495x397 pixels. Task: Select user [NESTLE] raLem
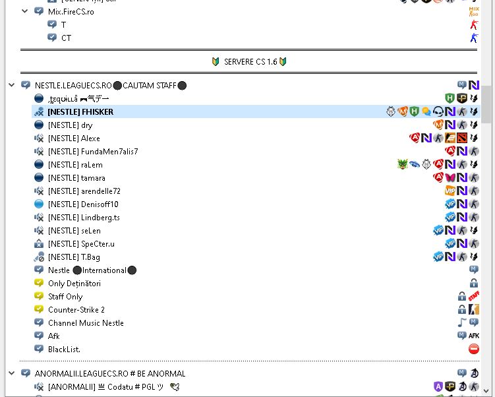click(75, 165)
